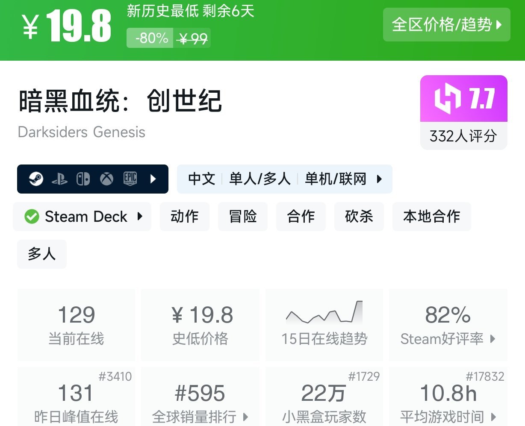Click the Steam platform icon

[36, 179]
